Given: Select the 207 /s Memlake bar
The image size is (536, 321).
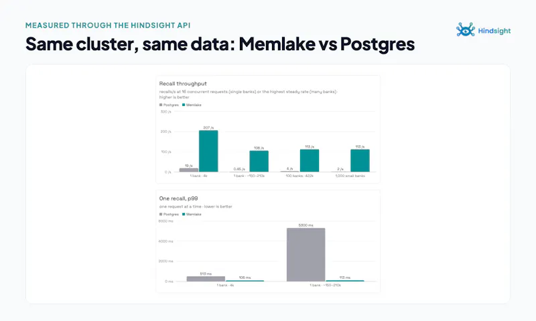Looking at the screenshot, I should coord(208,151).
